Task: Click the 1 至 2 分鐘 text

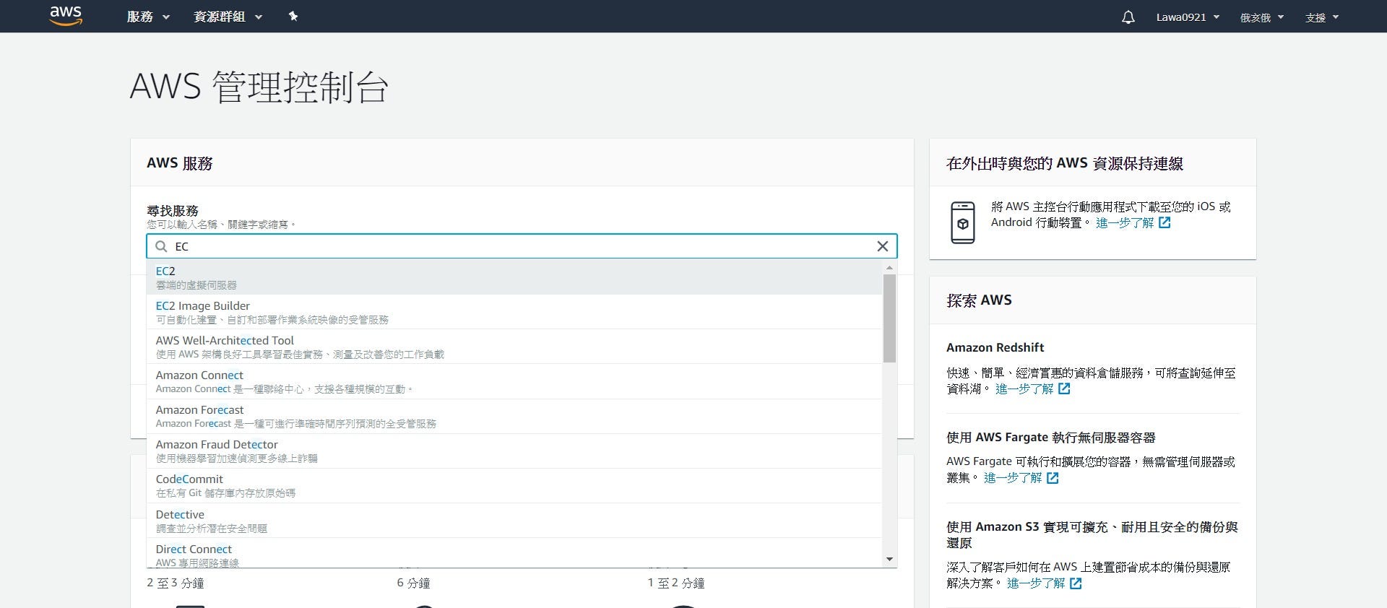Action: tap(675, 583)
